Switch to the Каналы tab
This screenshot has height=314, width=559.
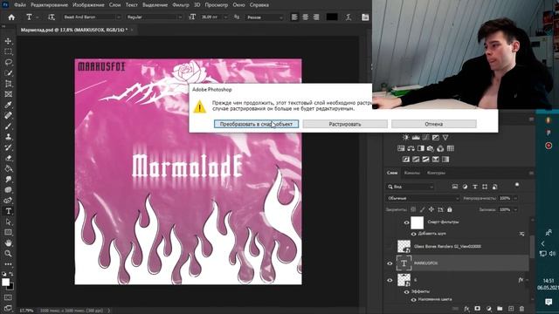click(411, 173)
